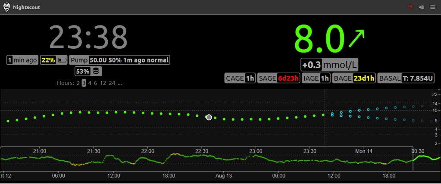
Task: Switch the chart to 12 hours
Action: [103, 83]
